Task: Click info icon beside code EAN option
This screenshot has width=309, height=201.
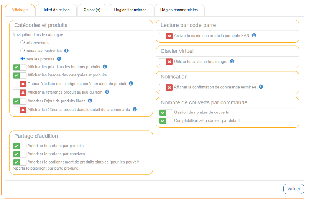Action: [254, 36]
